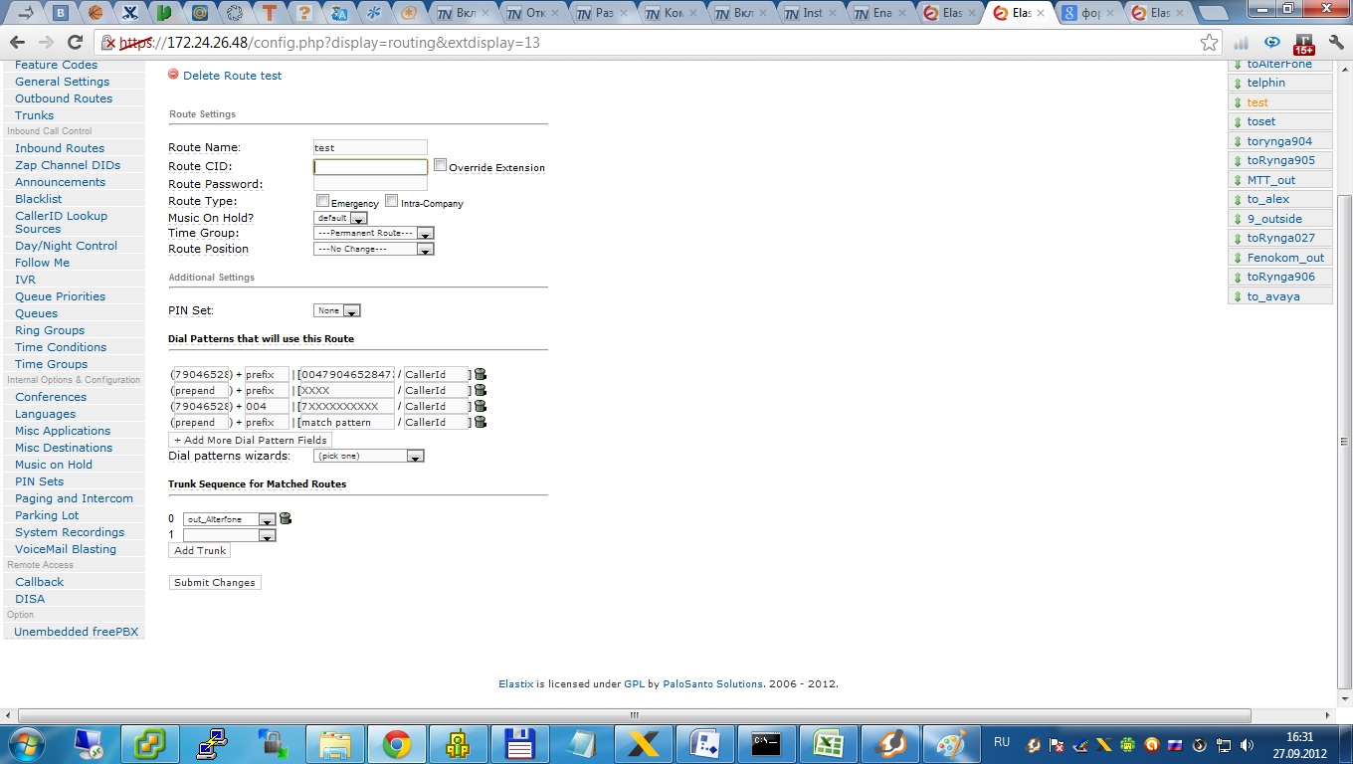
Task: Select toRynga905 route from right list
Action: tap(1280, 160)
